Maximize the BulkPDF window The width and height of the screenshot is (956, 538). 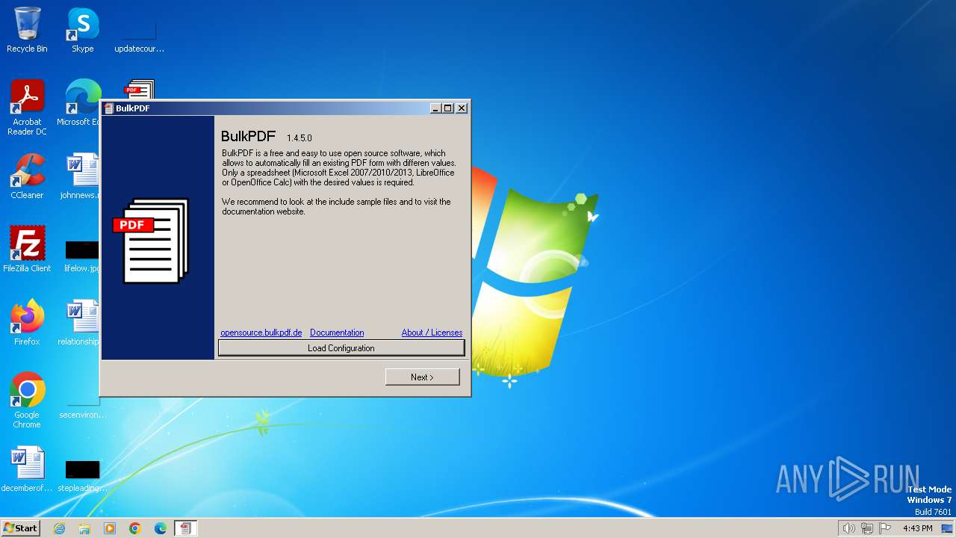(x=448, y=108)
